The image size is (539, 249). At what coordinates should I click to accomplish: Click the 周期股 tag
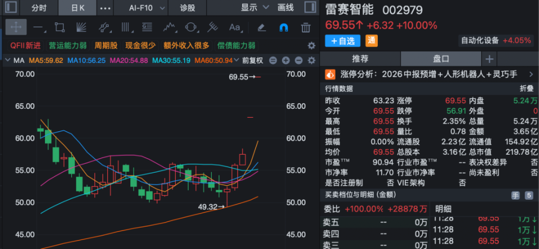[106, 45]
